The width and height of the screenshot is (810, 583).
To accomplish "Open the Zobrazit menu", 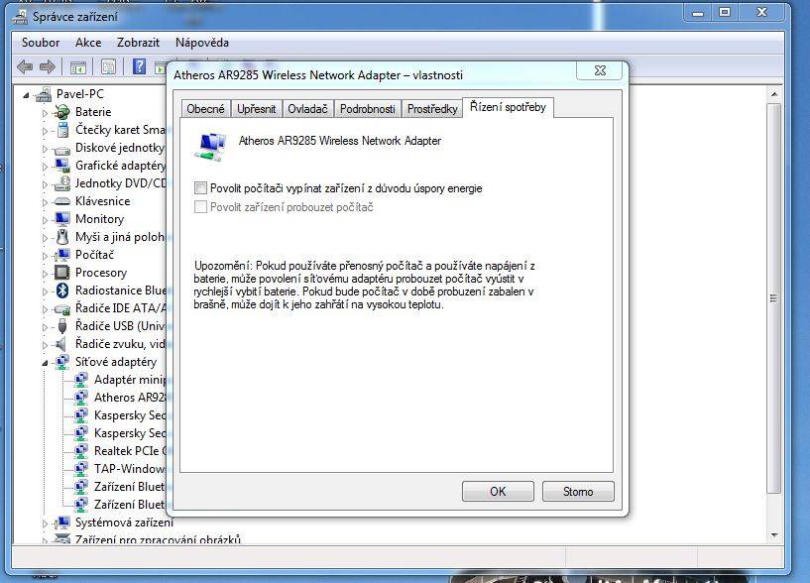I will (138, 43).
